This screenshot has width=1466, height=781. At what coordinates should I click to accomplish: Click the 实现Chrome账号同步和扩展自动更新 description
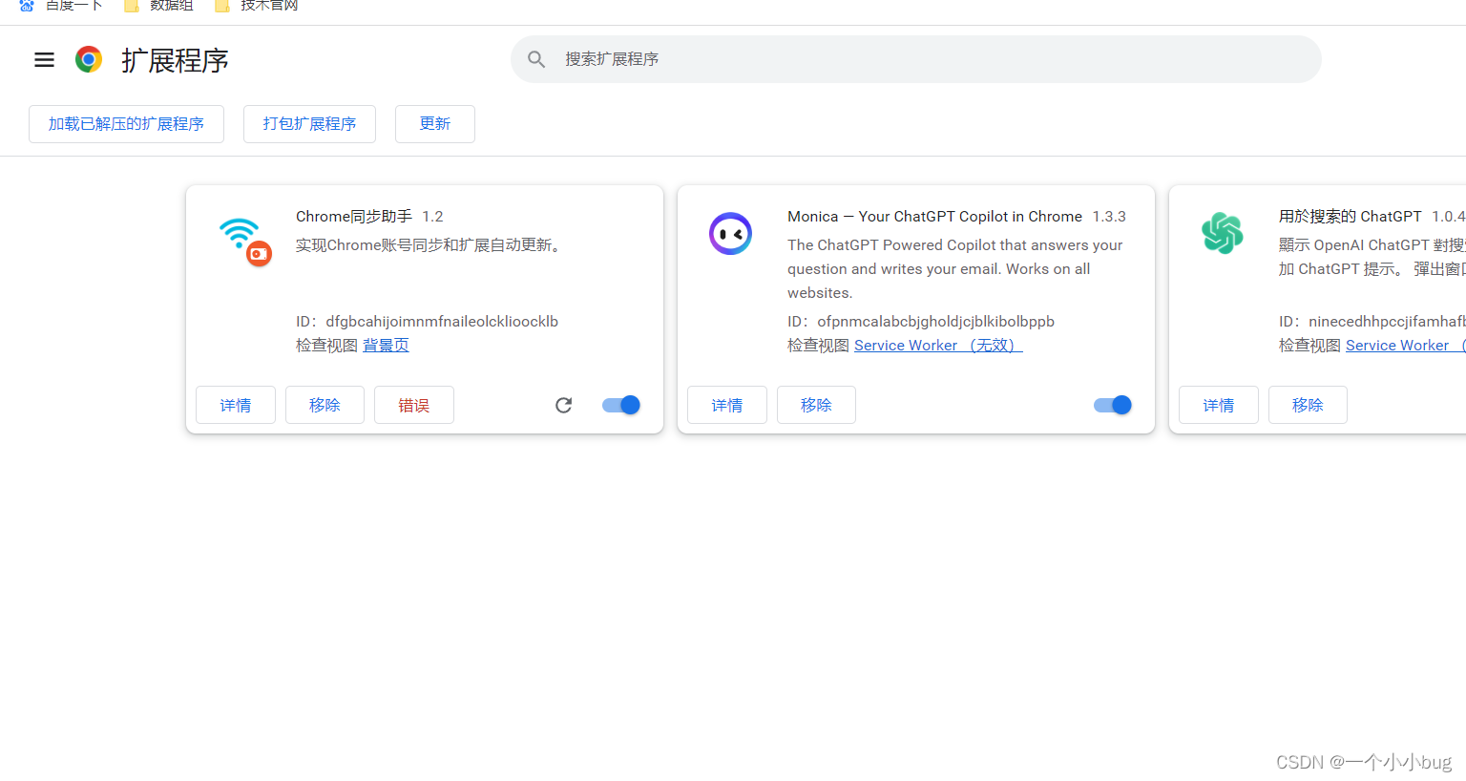tap(430, 245)
